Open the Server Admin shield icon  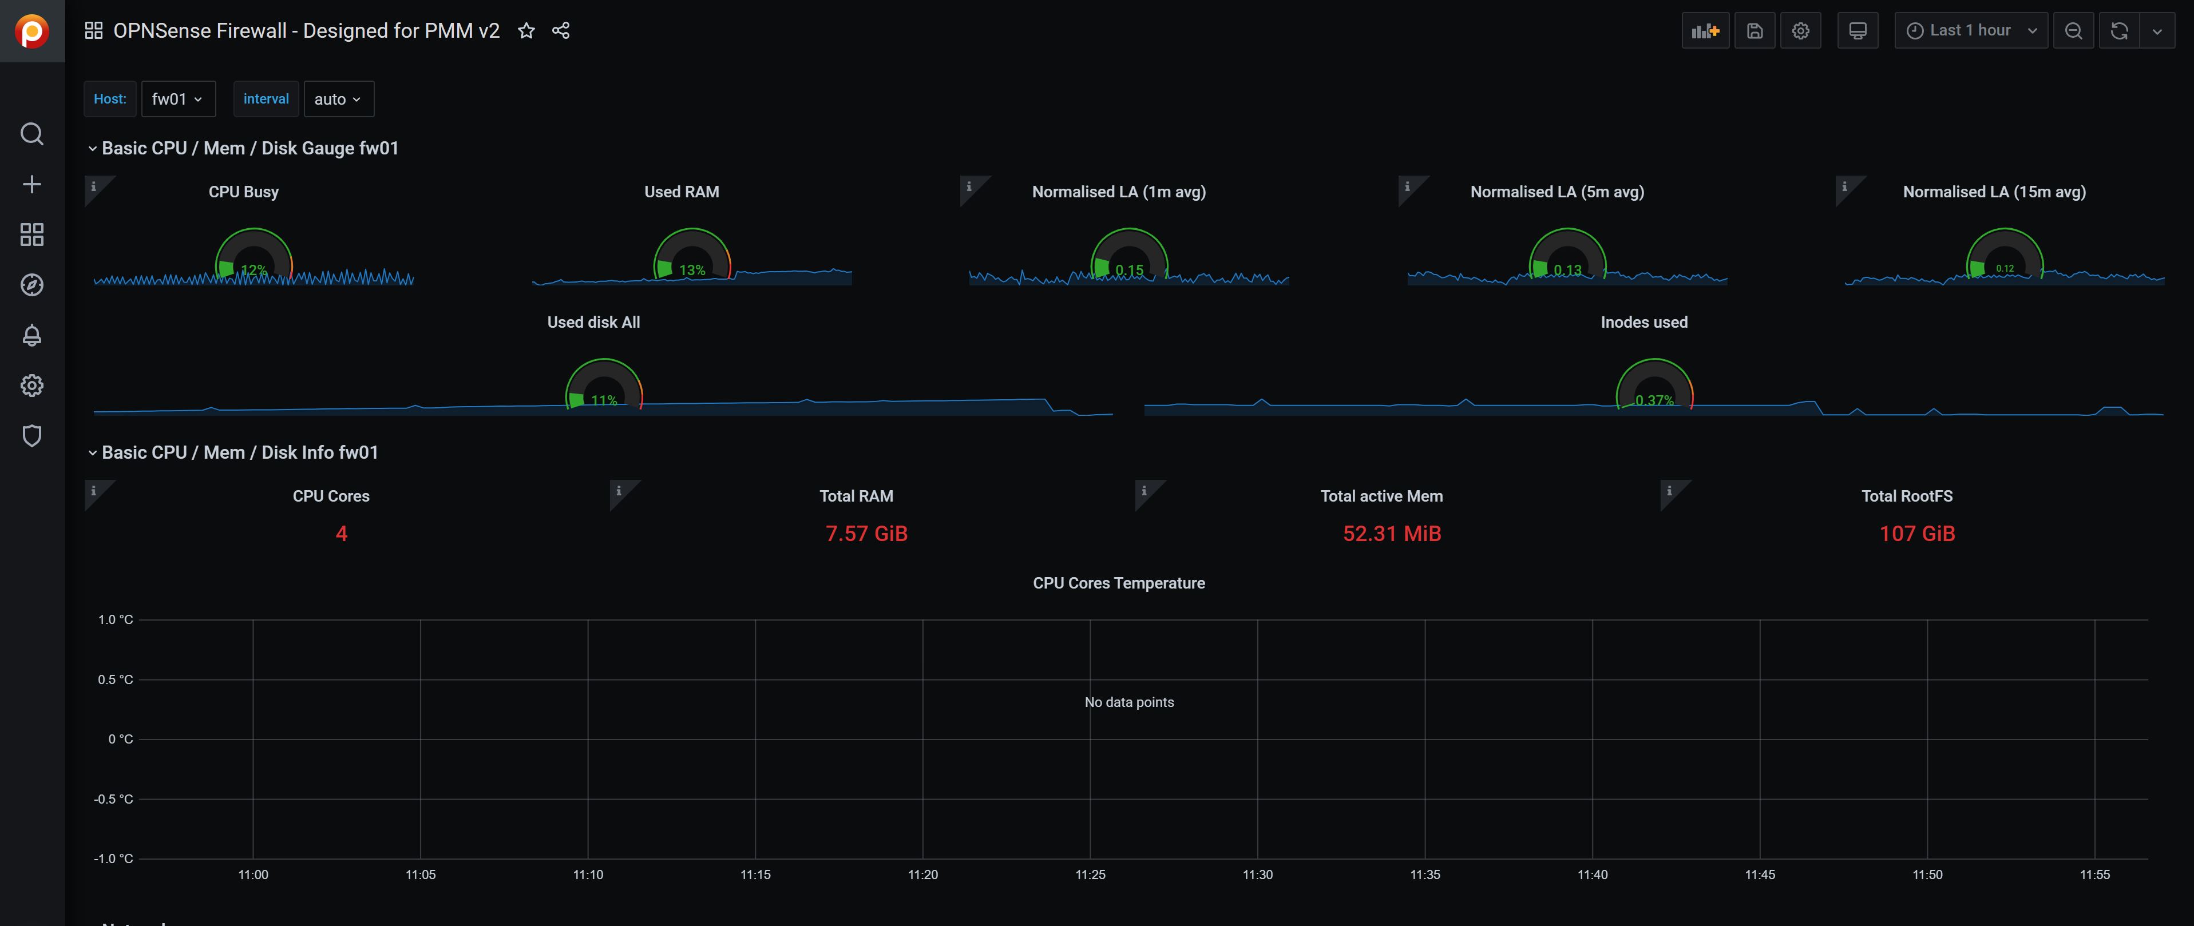click(x=33, y=436)
